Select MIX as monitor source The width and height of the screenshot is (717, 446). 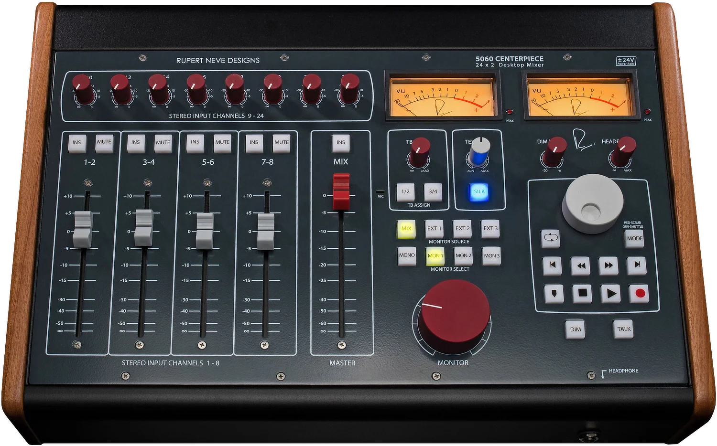406,229
